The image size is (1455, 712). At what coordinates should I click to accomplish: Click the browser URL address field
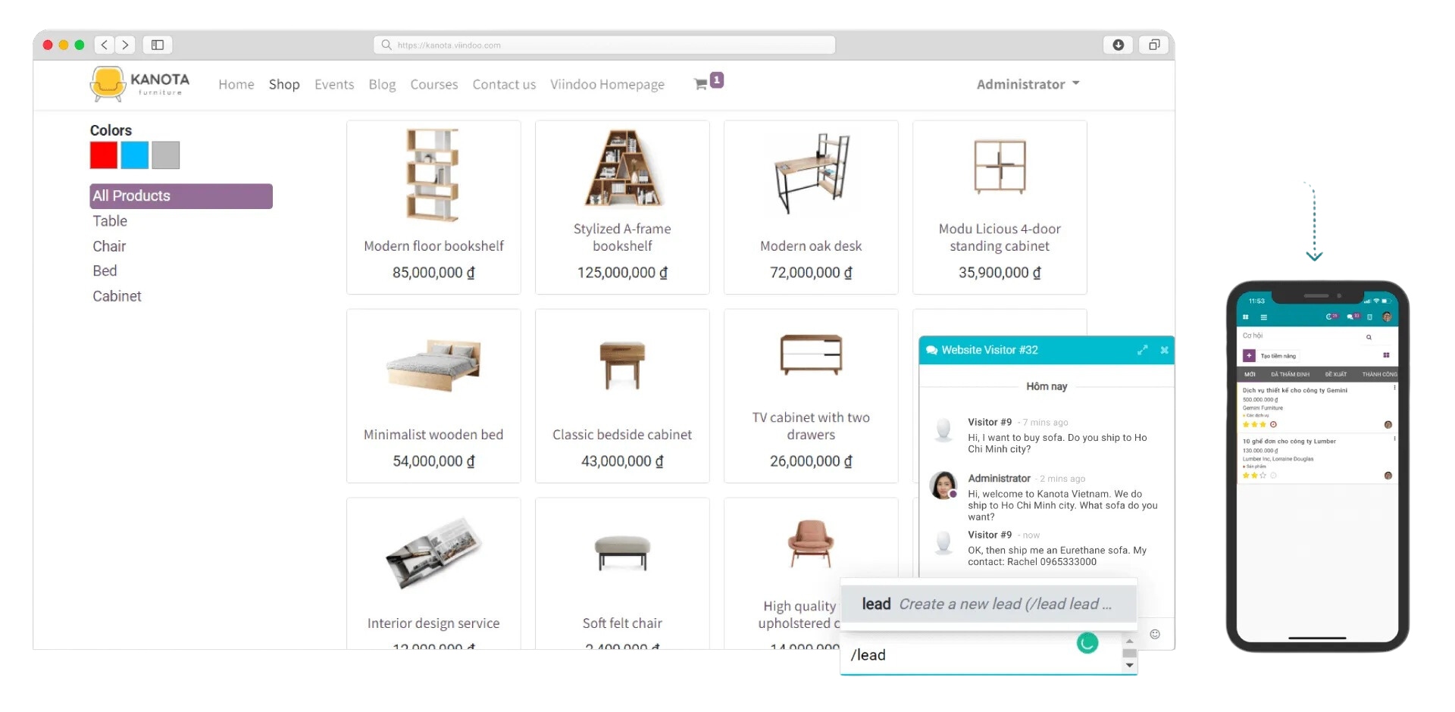pos(604,45)
